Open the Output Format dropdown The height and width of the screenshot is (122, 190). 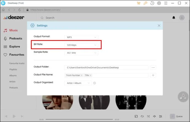click(81, 37)
